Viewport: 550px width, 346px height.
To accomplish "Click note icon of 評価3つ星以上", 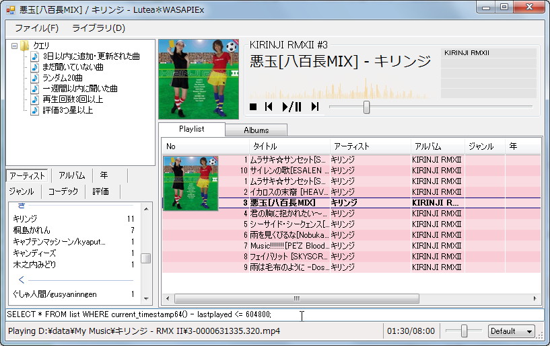I will (34, 110).
